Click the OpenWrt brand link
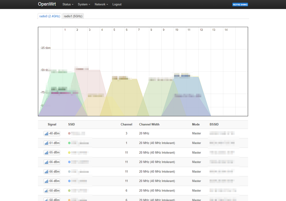Image resolution: width=286 pixels, height=201 pixels. coord(47,4)
